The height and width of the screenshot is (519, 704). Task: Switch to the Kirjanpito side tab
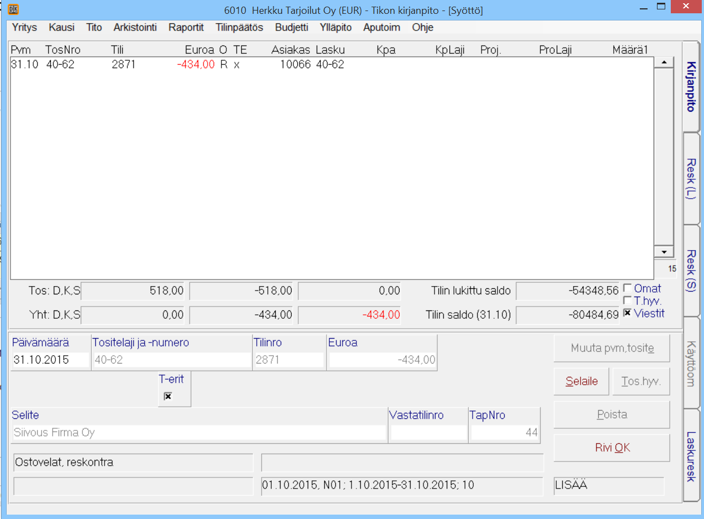(x=691, y=87)
